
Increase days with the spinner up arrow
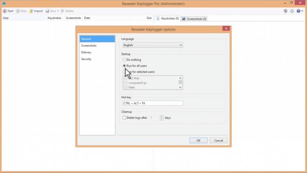point(162,116)
